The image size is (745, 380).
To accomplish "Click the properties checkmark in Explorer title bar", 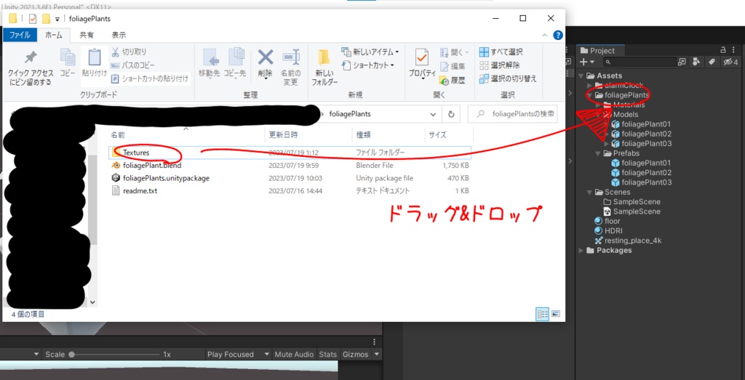I will click(32, 18).
